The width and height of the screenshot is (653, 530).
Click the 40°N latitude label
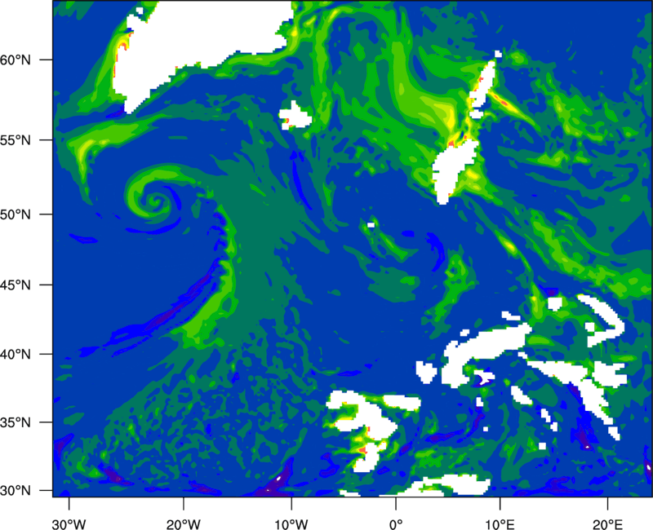[16, 354]
